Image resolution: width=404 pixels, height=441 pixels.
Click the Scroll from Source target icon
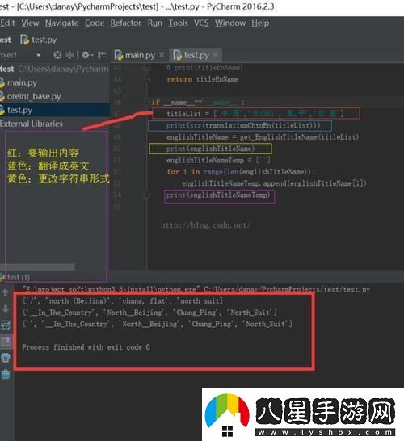[x=57, y=55]
